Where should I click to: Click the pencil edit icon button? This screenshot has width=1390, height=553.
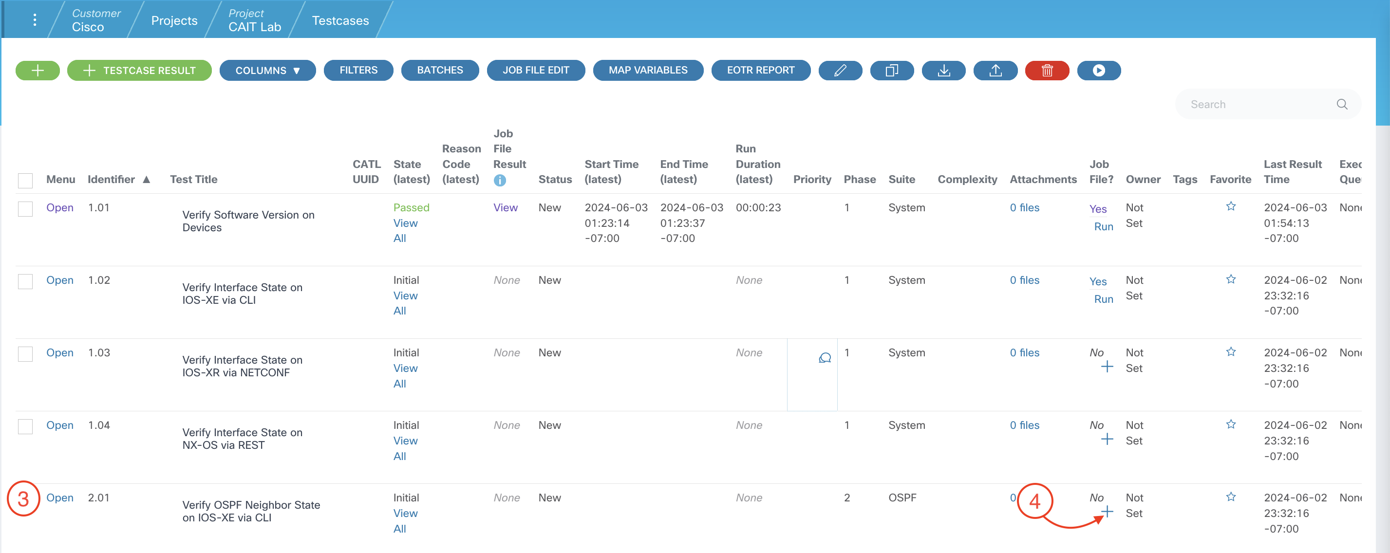pyautogui.click(x=840, y=70)
